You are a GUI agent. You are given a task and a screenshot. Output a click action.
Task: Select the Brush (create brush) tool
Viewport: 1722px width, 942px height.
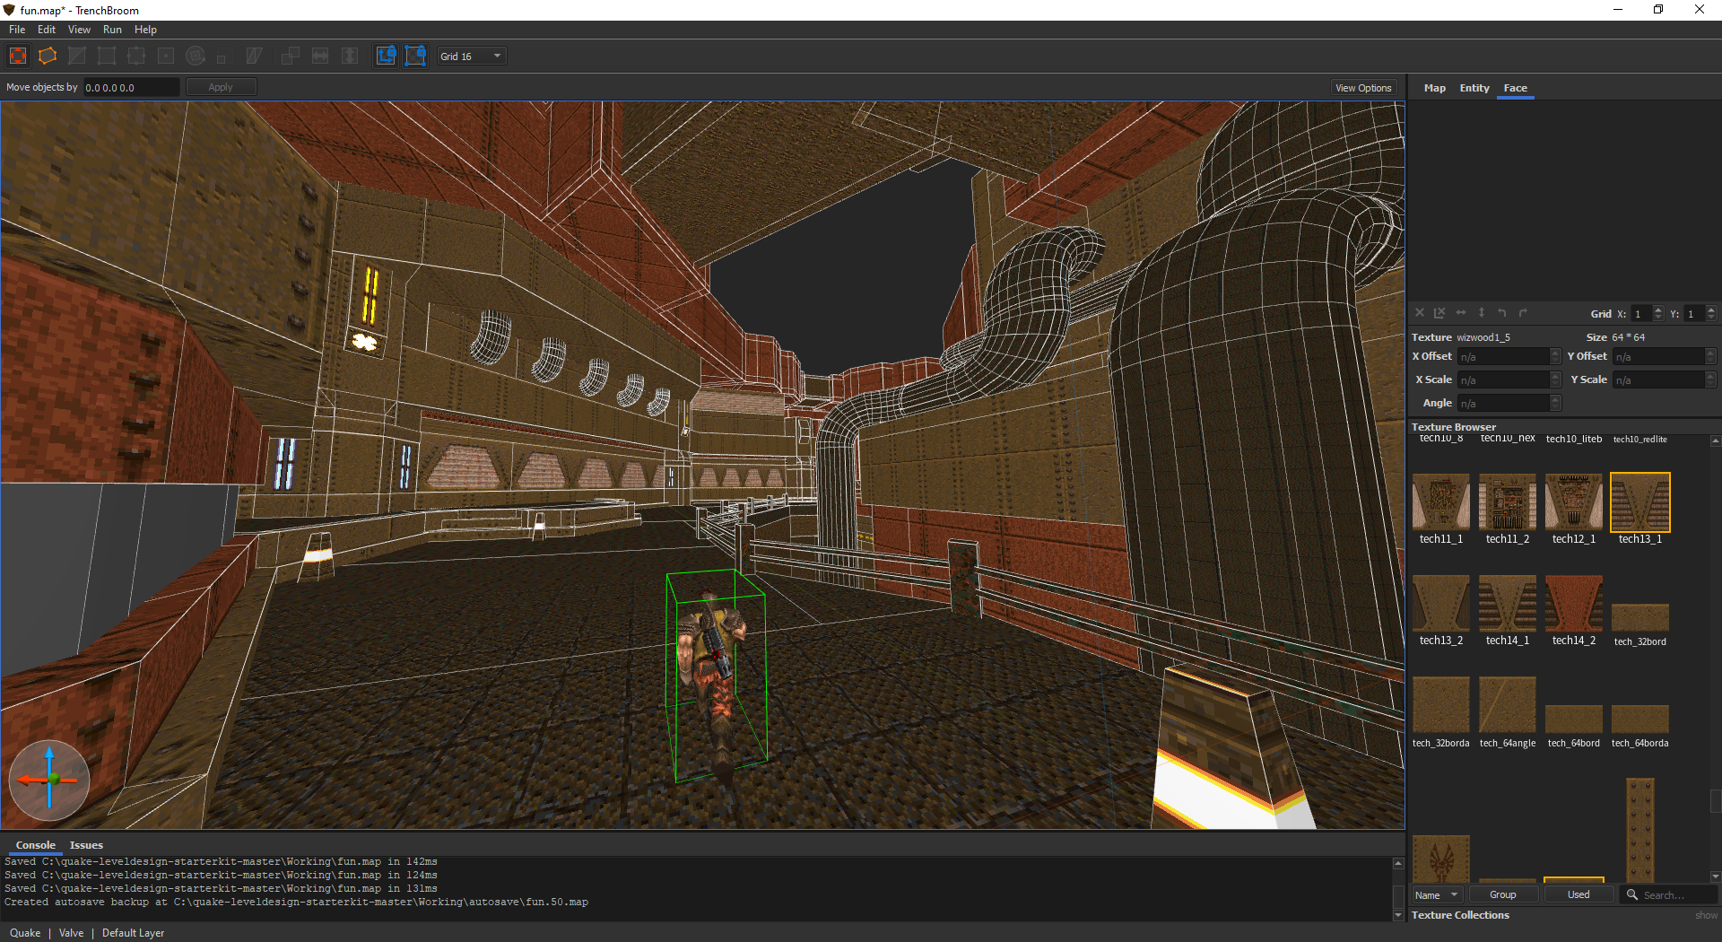tap(18, 56)
